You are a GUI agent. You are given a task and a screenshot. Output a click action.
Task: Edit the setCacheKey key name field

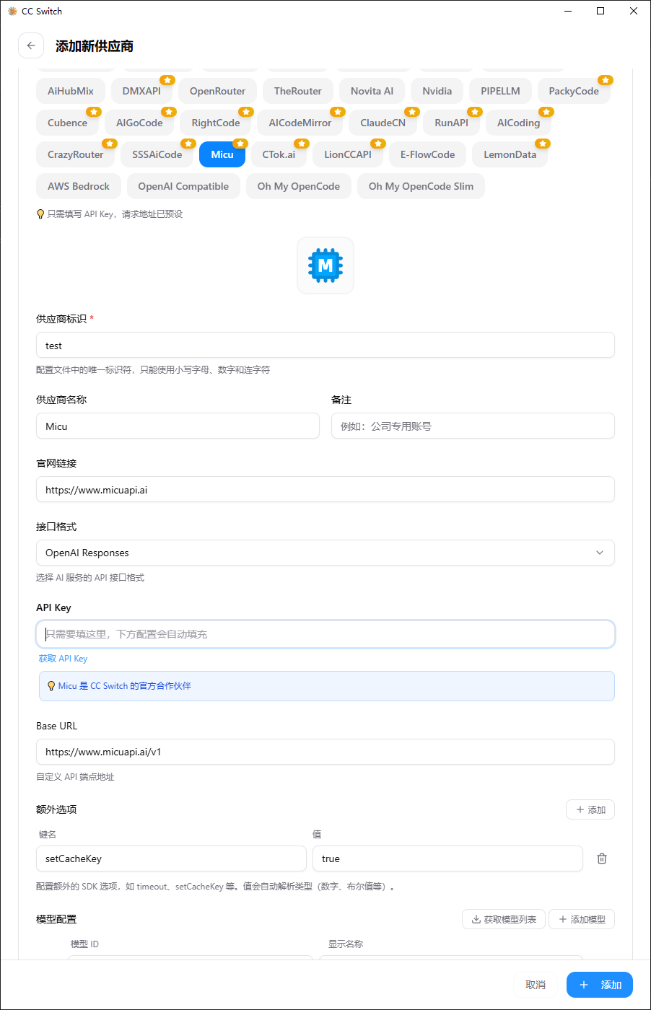point(171,858)
